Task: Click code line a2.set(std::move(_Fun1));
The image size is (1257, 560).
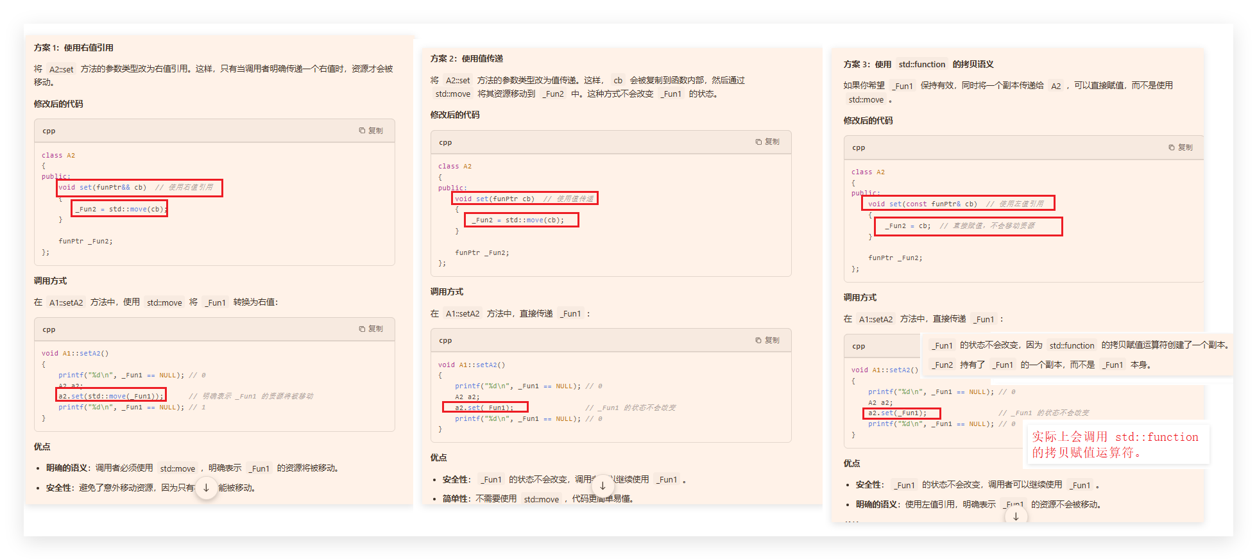Action: pyautogui.click(x=111, y=396)
